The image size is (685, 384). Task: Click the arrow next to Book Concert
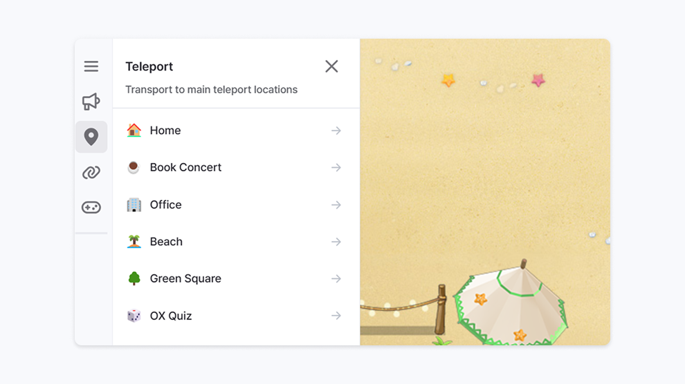(x=336, y=167)
